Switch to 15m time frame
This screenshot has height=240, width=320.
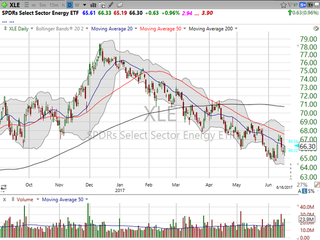tap(54, 5)
